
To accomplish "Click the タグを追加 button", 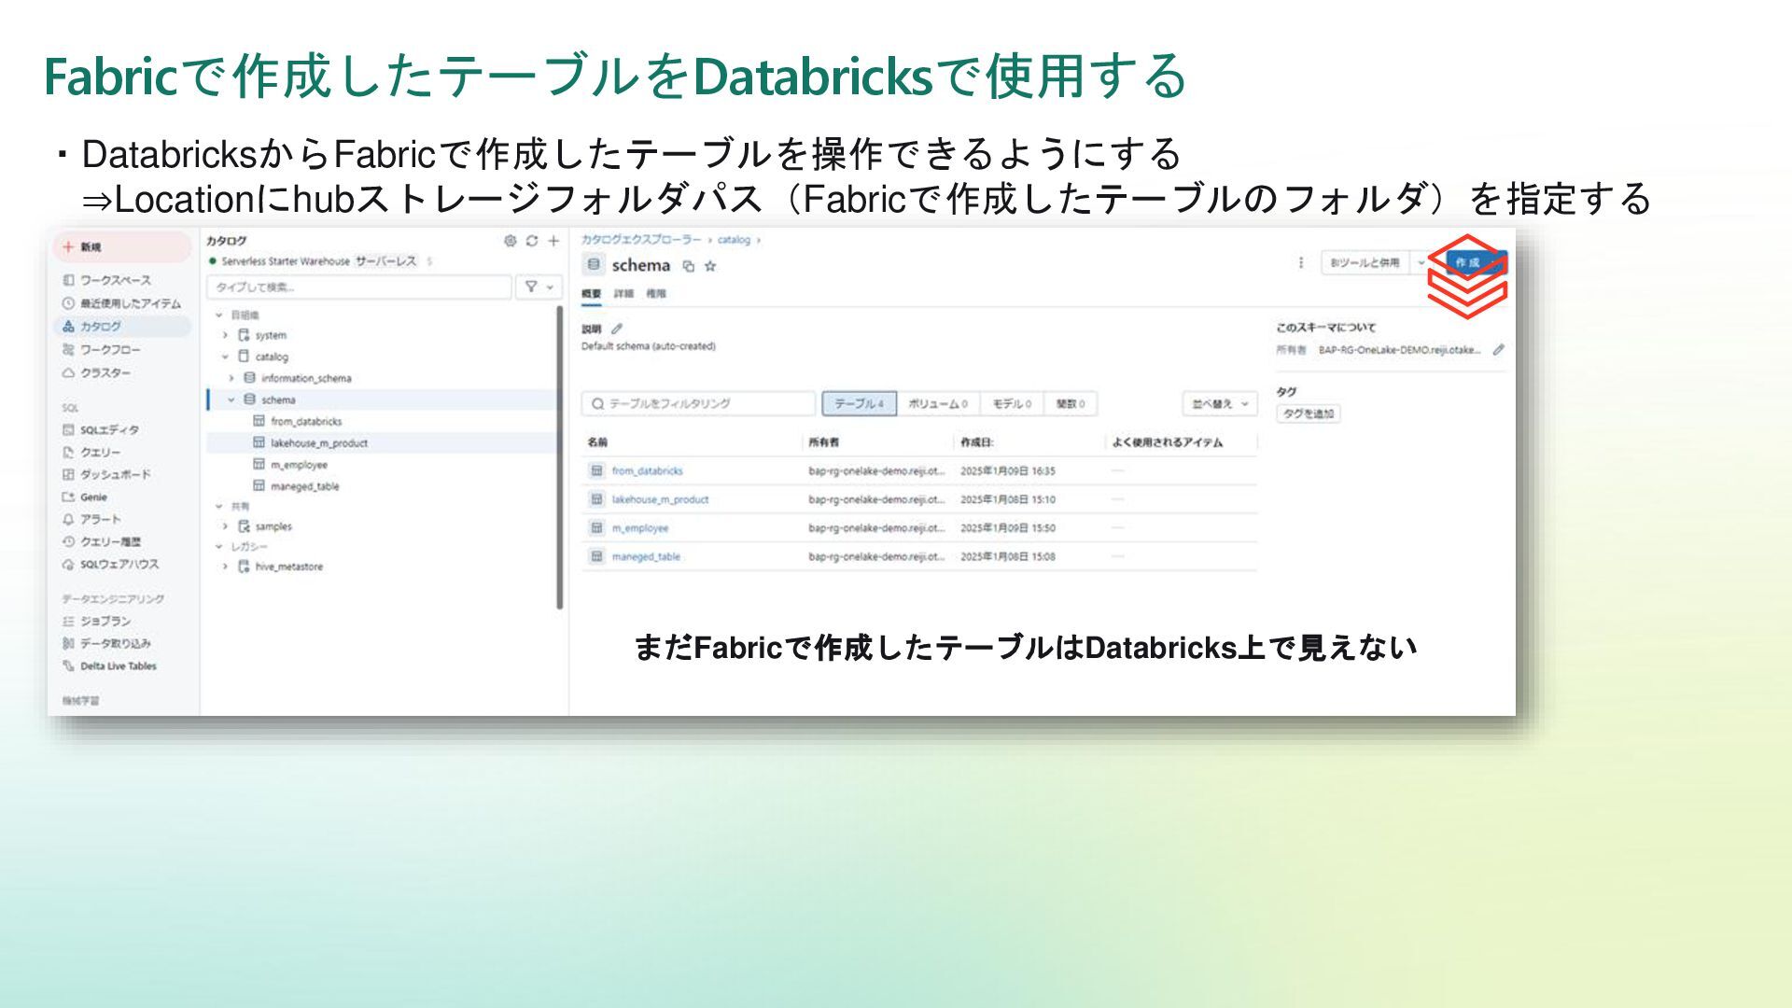I will coord(1308,413).
